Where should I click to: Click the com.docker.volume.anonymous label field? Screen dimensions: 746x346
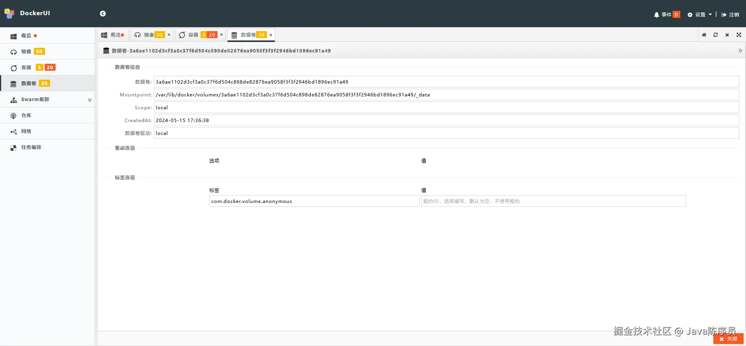[314, 201]
